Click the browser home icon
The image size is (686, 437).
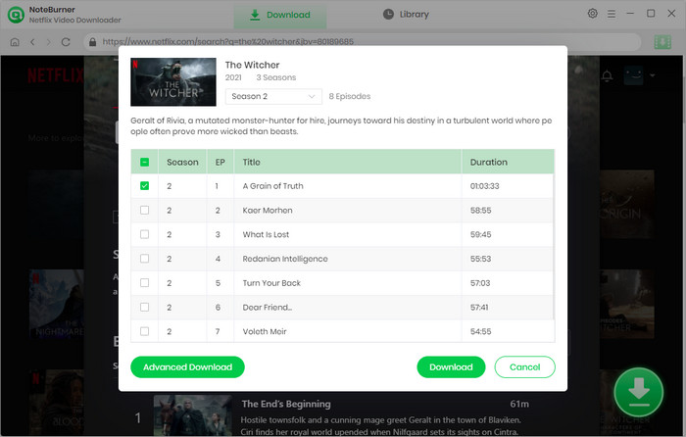[x=15, y=42]
